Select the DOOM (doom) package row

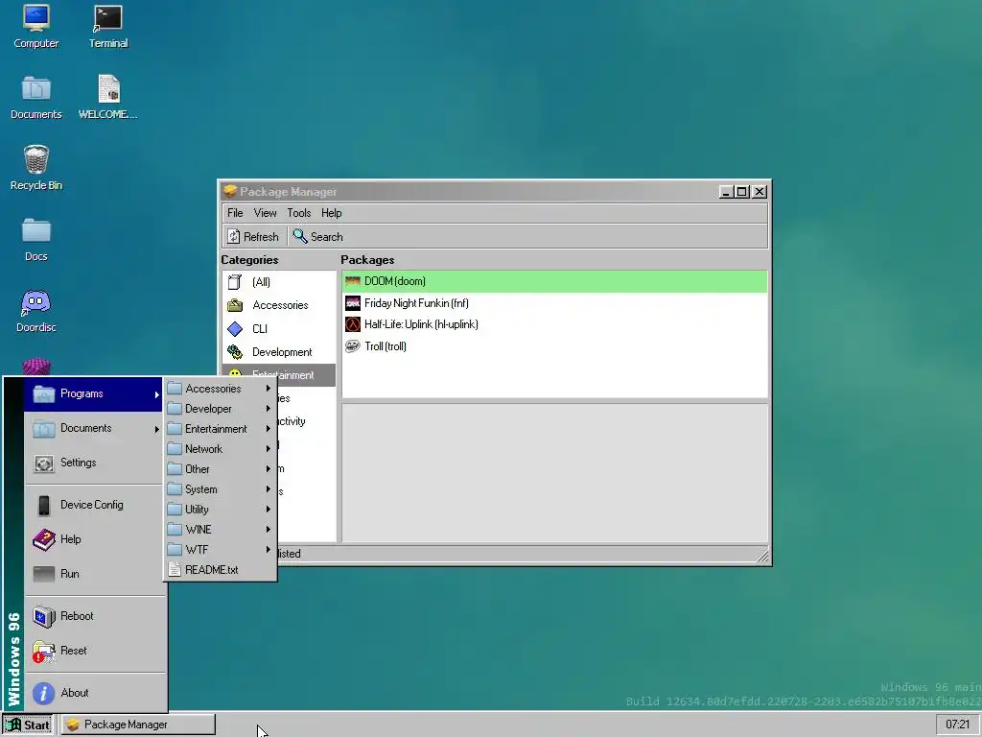(x=555, y=281)
